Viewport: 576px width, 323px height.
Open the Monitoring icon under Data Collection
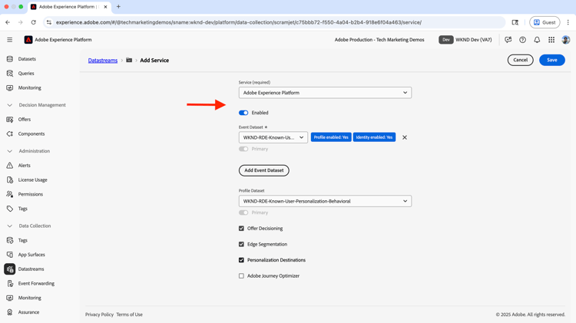(10, 298)
